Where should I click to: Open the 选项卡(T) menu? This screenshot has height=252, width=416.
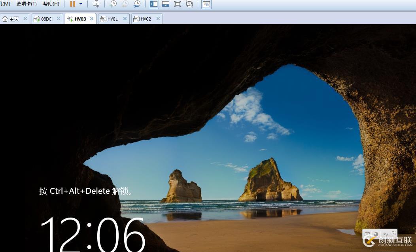click(x=26, y=4)
